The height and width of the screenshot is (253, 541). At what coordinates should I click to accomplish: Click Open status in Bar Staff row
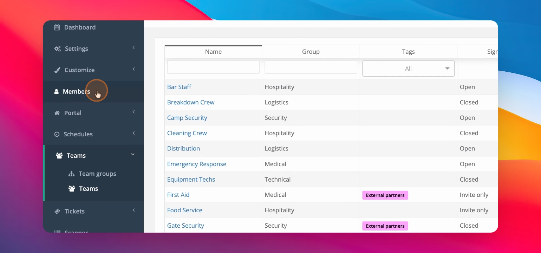tap(467, 87)
